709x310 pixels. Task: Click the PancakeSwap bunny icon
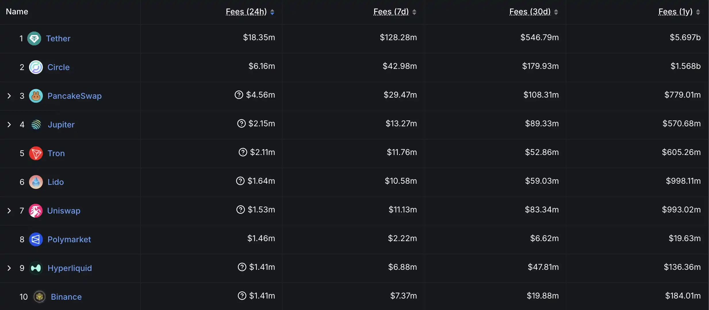click(x=36, y=96)
